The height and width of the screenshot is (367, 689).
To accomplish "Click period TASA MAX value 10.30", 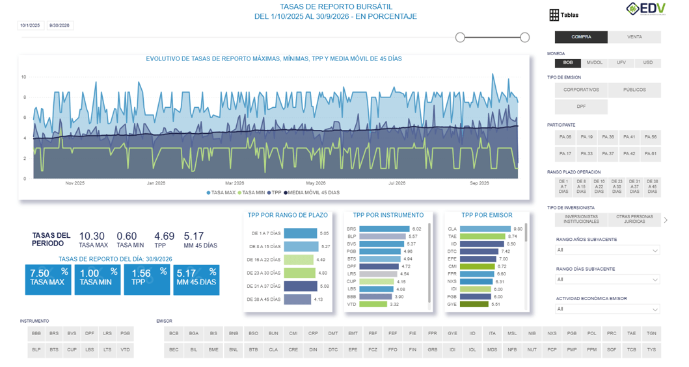I will pyautogui.click(x=92, y=236).
